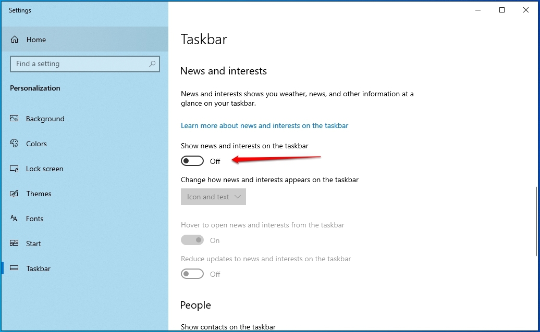Click the Fonts letter icon
The width and height of the screenshot is (540, 332).
point(14,218)
